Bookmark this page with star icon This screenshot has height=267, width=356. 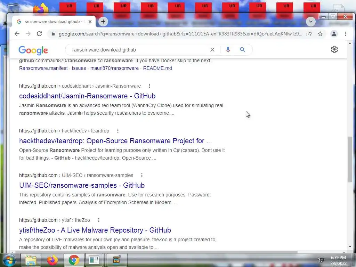(x=320, y=34)
